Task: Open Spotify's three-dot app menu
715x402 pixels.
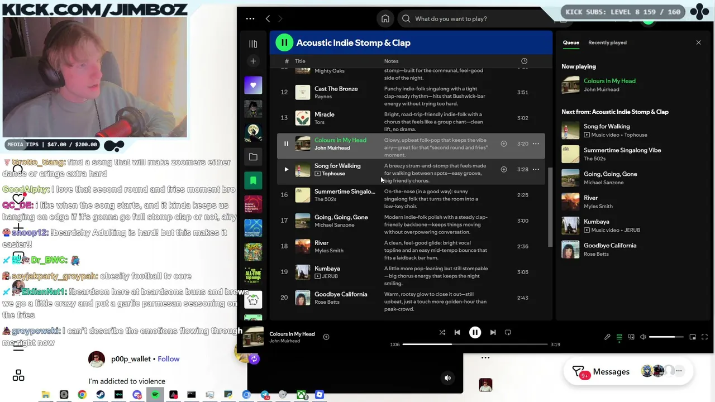Action: pos(250,18)
